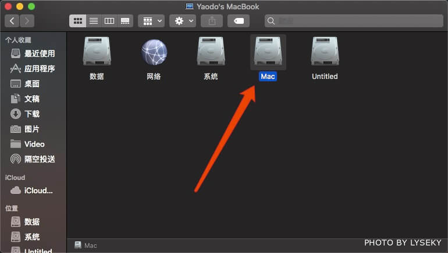The height and width of the screenshot is (253, 448).
Task: Click the Yaodo's MacBook window title
Action: (227, 6)
